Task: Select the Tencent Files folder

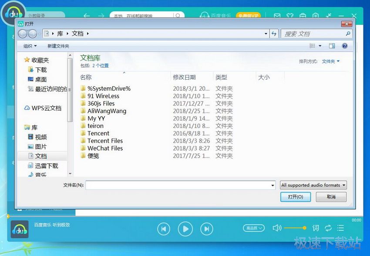Action: 102,141
